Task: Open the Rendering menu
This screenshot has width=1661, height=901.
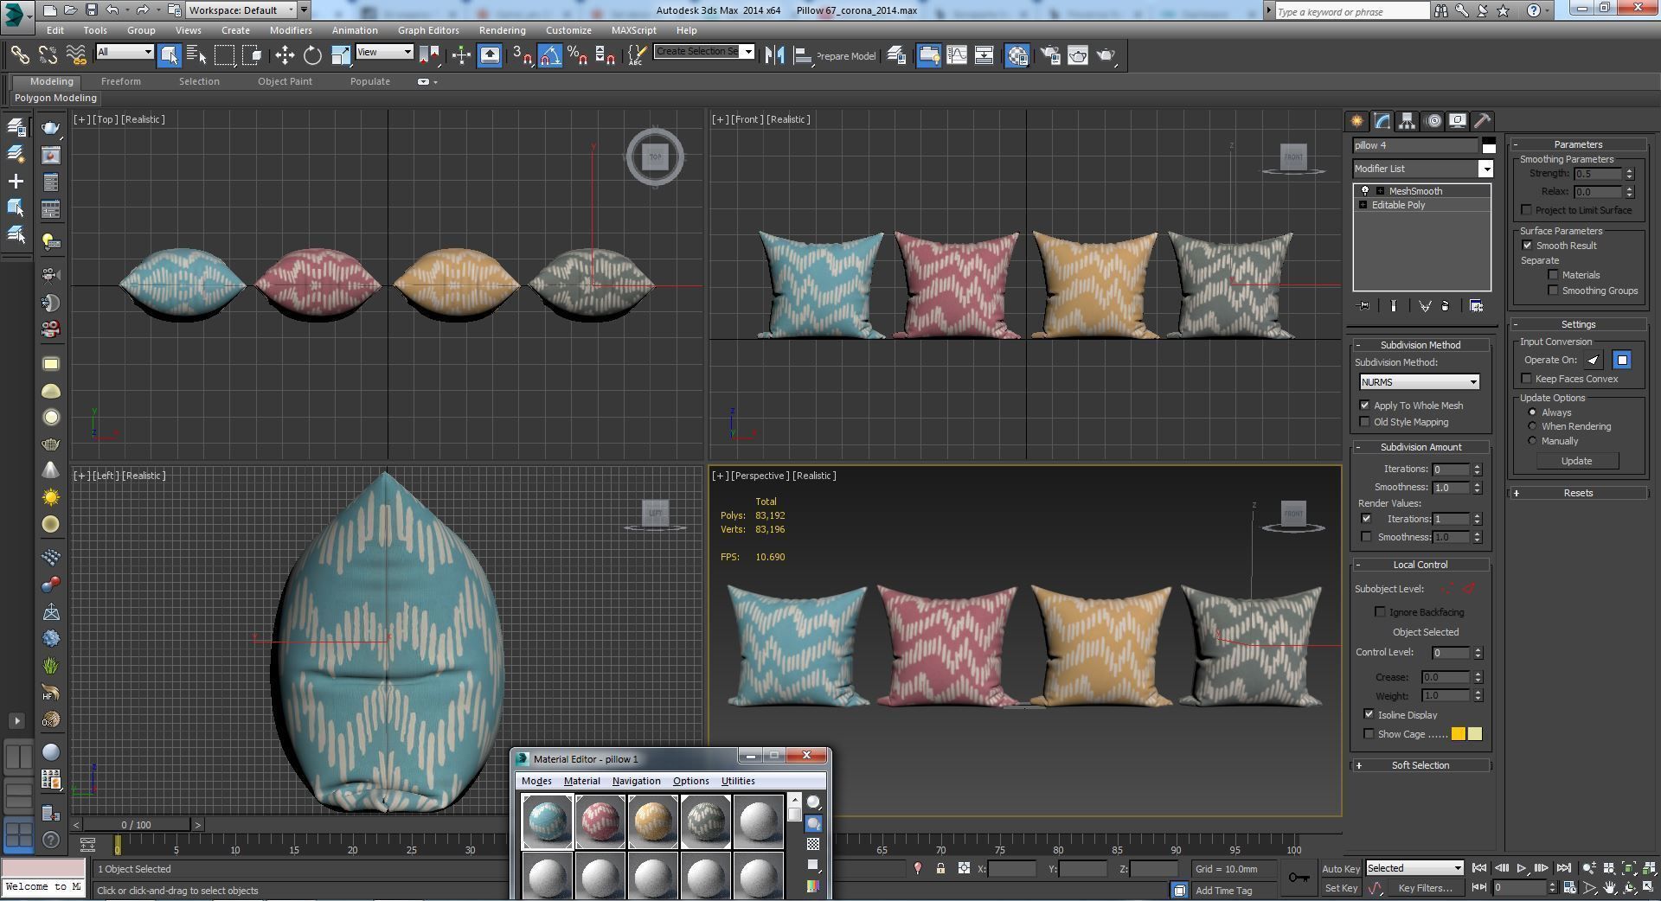Action: tap(502, 30)
